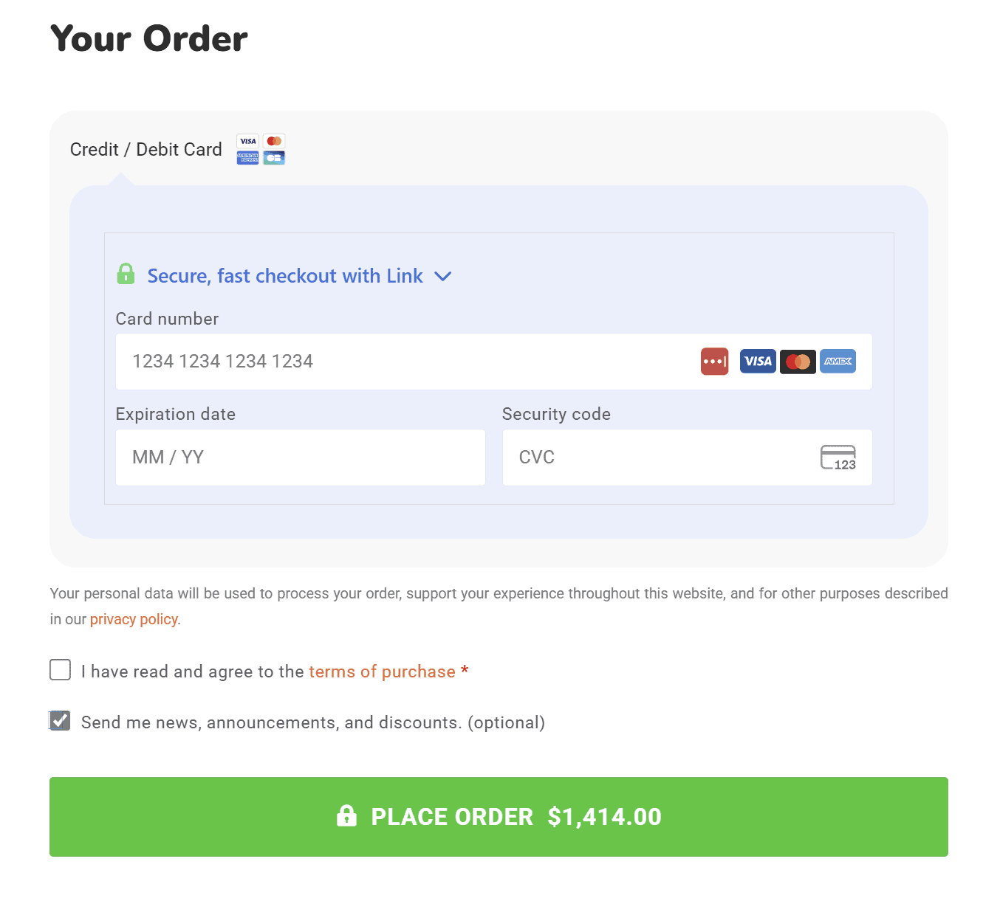Viewport: 1000px width, 901px height.
Task: Click the Mastercard badge beside the tab label
Action: (274, 140)
